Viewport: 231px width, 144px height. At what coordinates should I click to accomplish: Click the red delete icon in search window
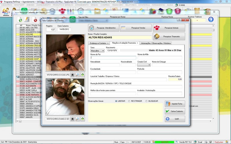coord(35,20)
